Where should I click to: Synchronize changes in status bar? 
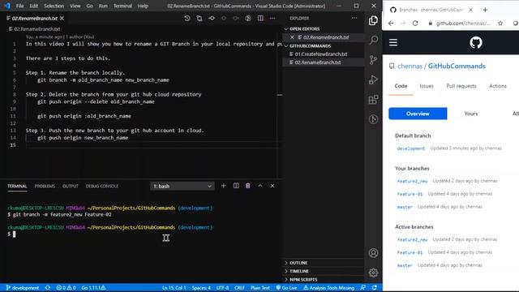(x=48, y=288)
